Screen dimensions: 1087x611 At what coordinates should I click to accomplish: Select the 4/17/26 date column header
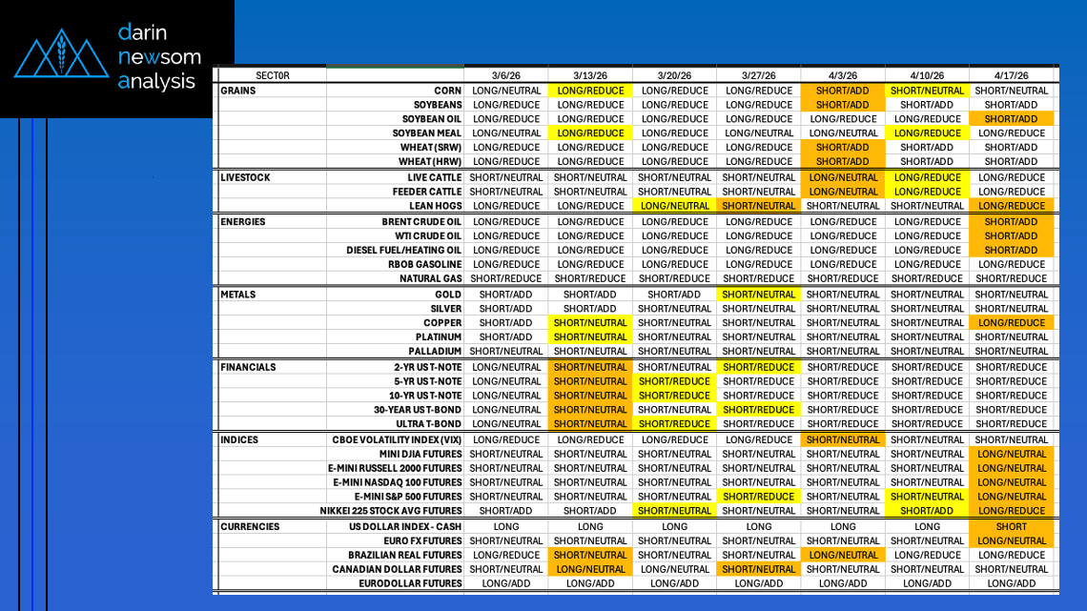click(x=1011, y=75)
